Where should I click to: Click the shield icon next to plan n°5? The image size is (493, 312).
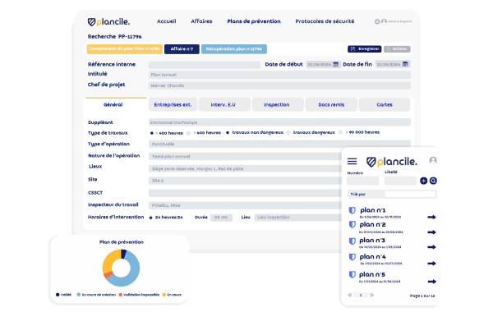352,274
